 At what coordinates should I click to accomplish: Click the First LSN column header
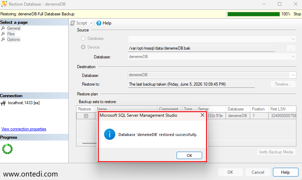click(282, 109)
